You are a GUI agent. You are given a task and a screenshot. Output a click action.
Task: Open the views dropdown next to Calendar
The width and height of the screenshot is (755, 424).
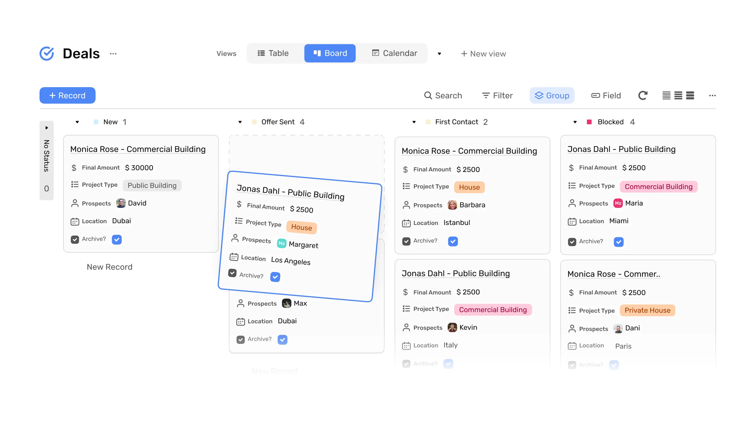[439, 54]
